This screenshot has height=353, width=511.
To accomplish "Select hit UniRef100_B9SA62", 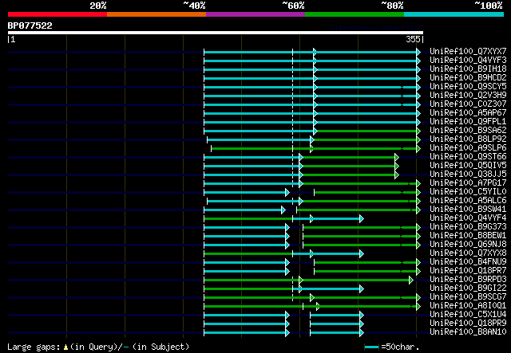I will point(468,131).
